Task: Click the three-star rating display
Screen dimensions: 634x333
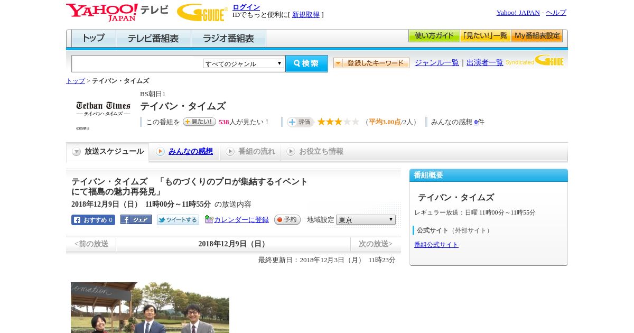Action: [338, 122]
